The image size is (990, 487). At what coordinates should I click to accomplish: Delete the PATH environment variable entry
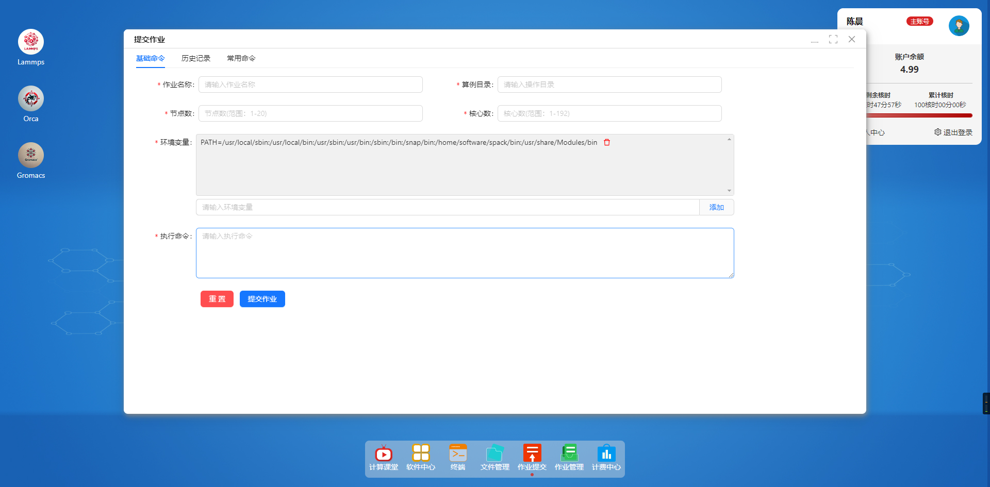[x=607, y=142]
